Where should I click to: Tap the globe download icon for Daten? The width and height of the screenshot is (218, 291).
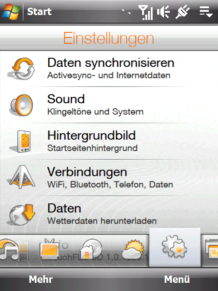pyautogui.click(x=21, y=214)
